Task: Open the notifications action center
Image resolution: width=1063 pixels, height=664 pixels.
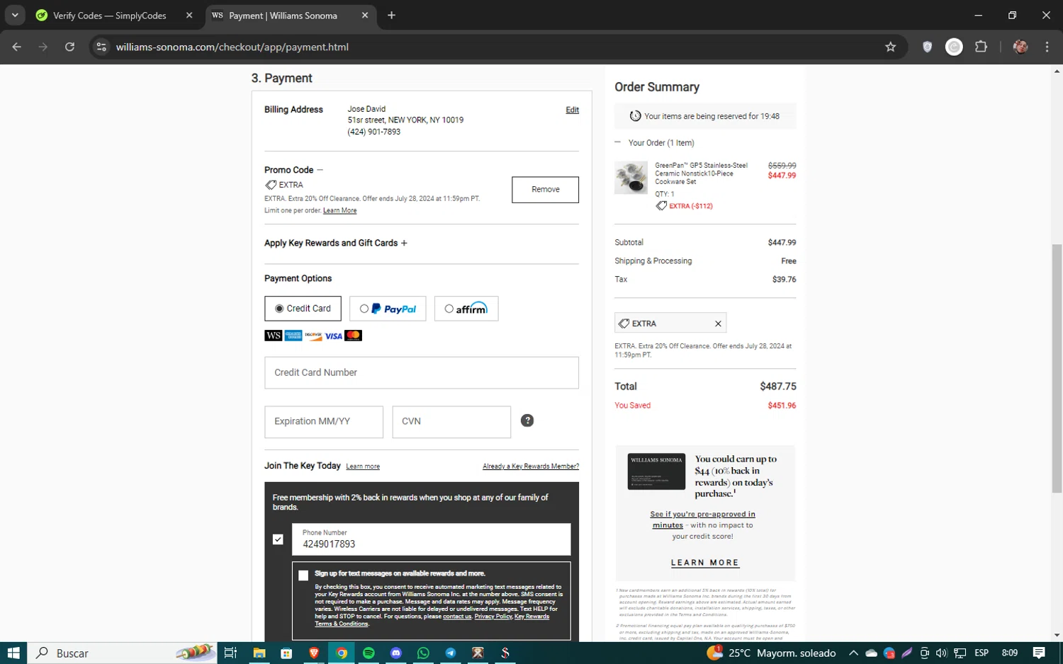Action: point(1039,653)
